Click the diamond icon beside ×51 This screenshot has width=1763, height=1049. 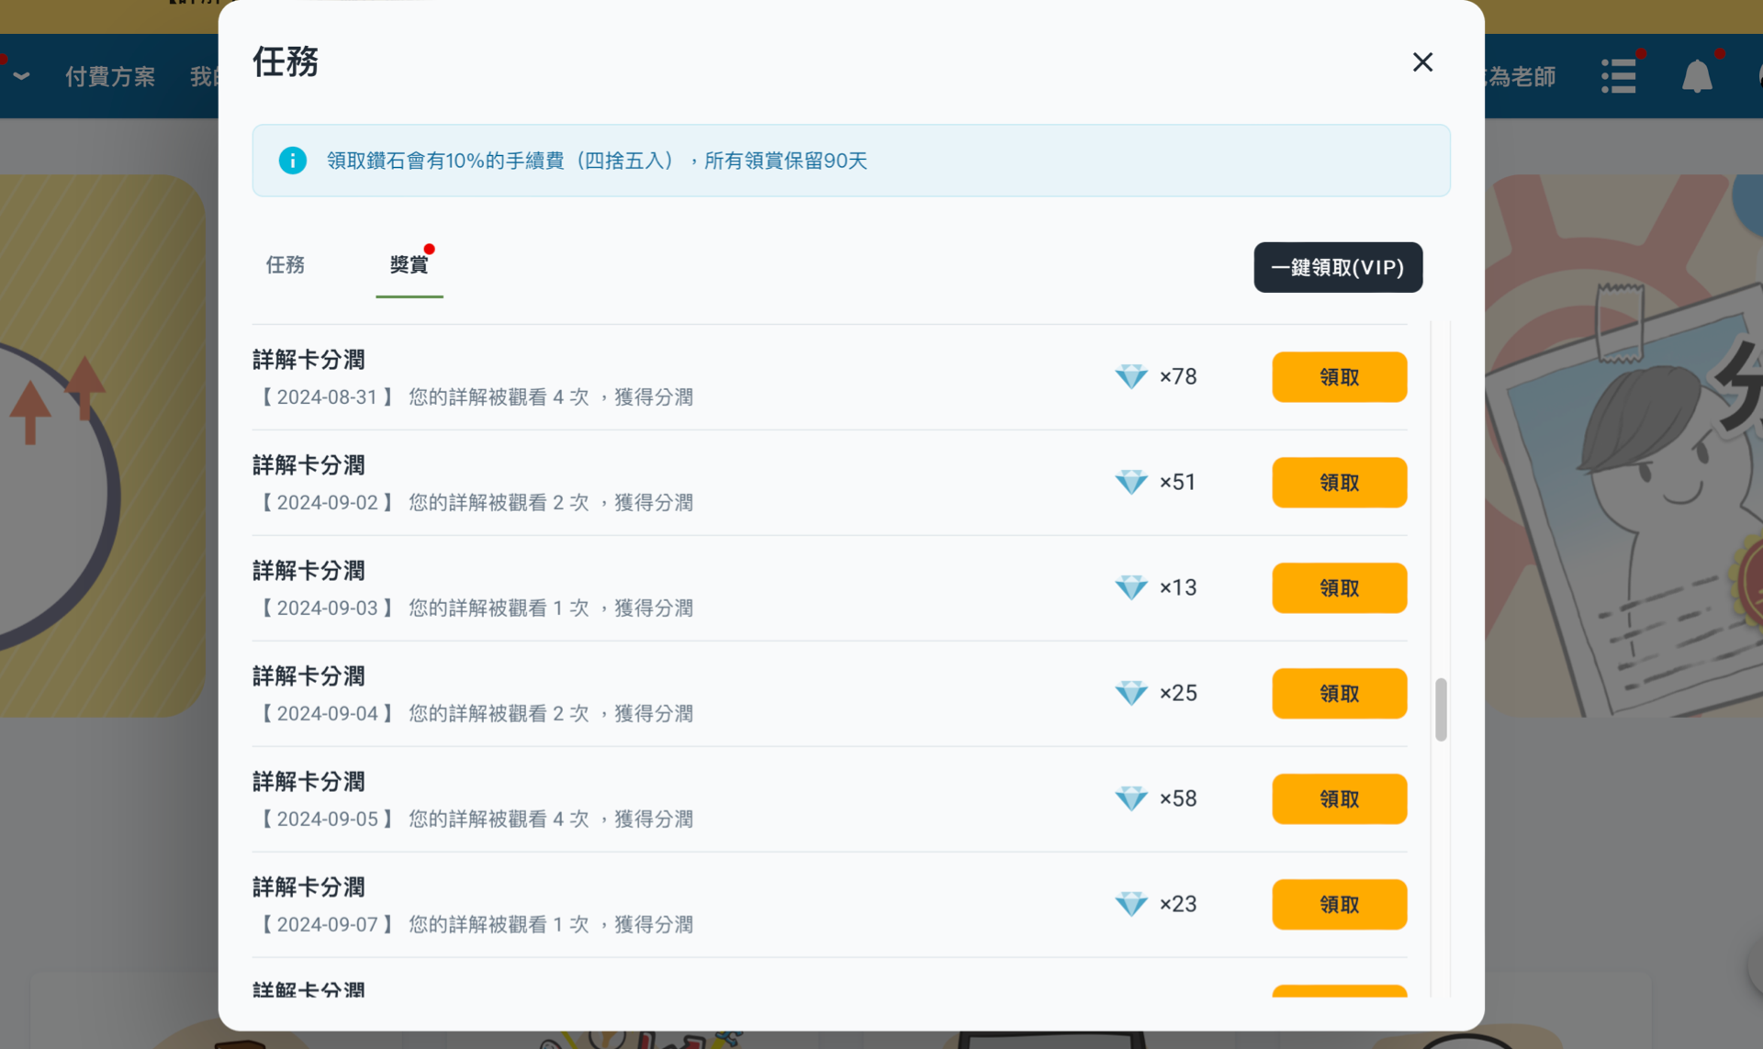[x=1130, y=482]
